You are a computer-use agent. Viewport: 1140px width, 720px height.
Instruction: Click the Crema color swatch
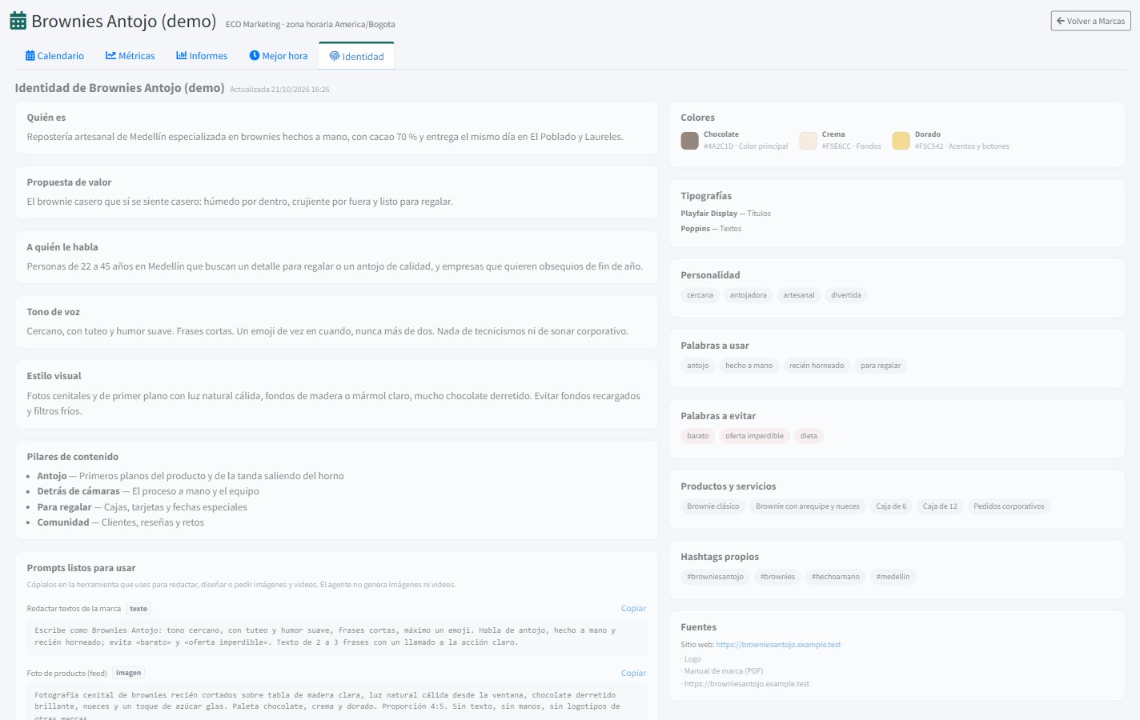(x=808, y=141)
